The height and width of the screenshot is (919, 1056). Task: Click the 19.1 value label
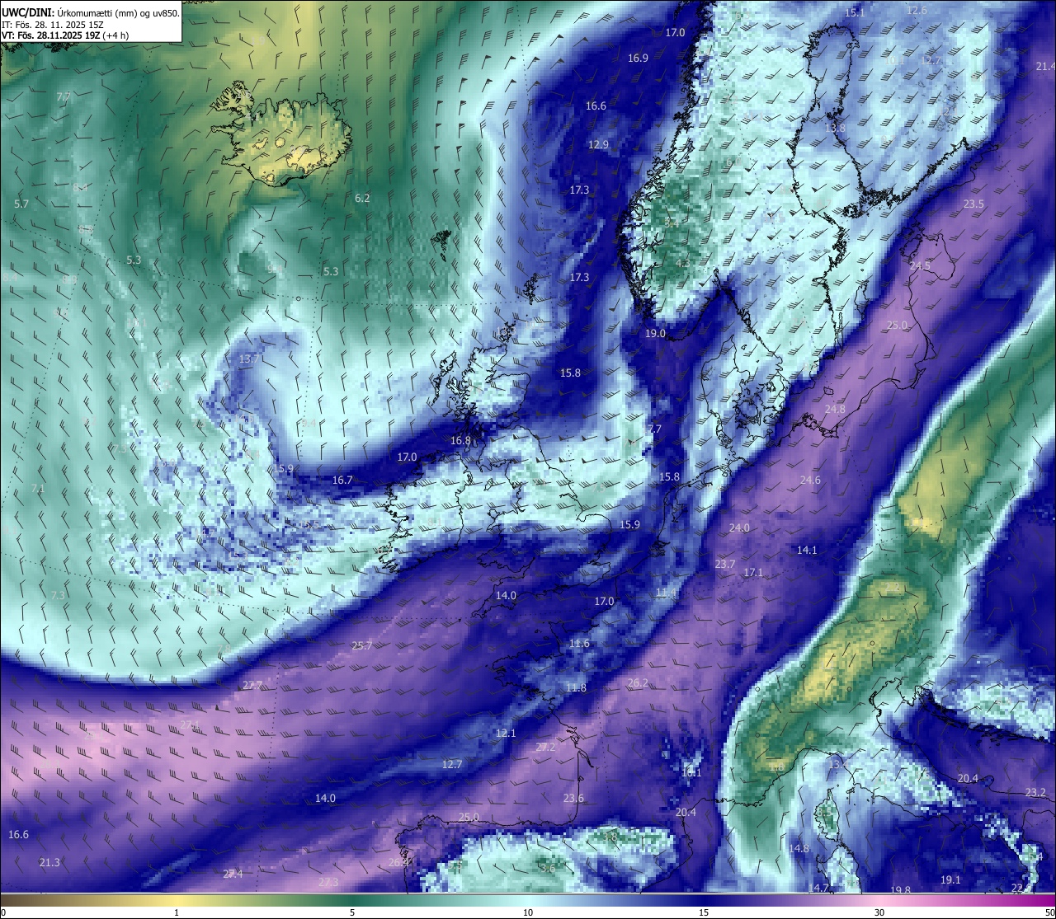tap(950, 879)
